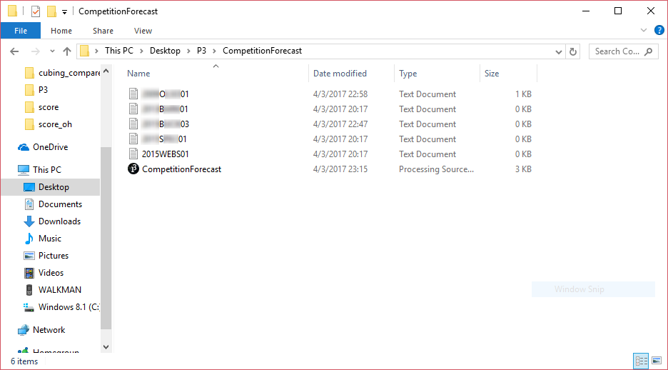
Task: Go up one folder level arrow
Action: [67, 51]
